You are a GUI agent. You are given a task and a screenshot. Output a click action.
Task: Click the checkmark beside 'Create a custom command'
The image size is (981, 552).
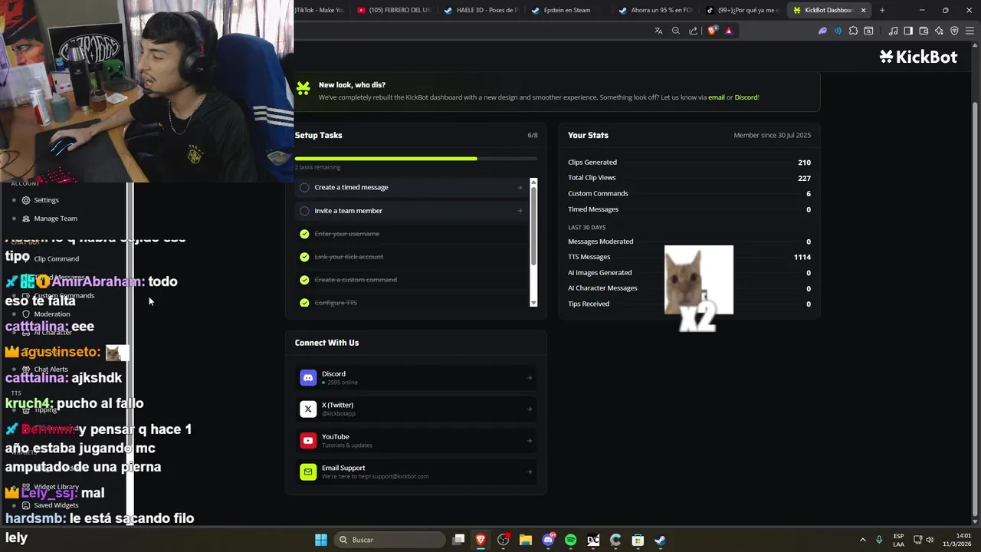304,280
